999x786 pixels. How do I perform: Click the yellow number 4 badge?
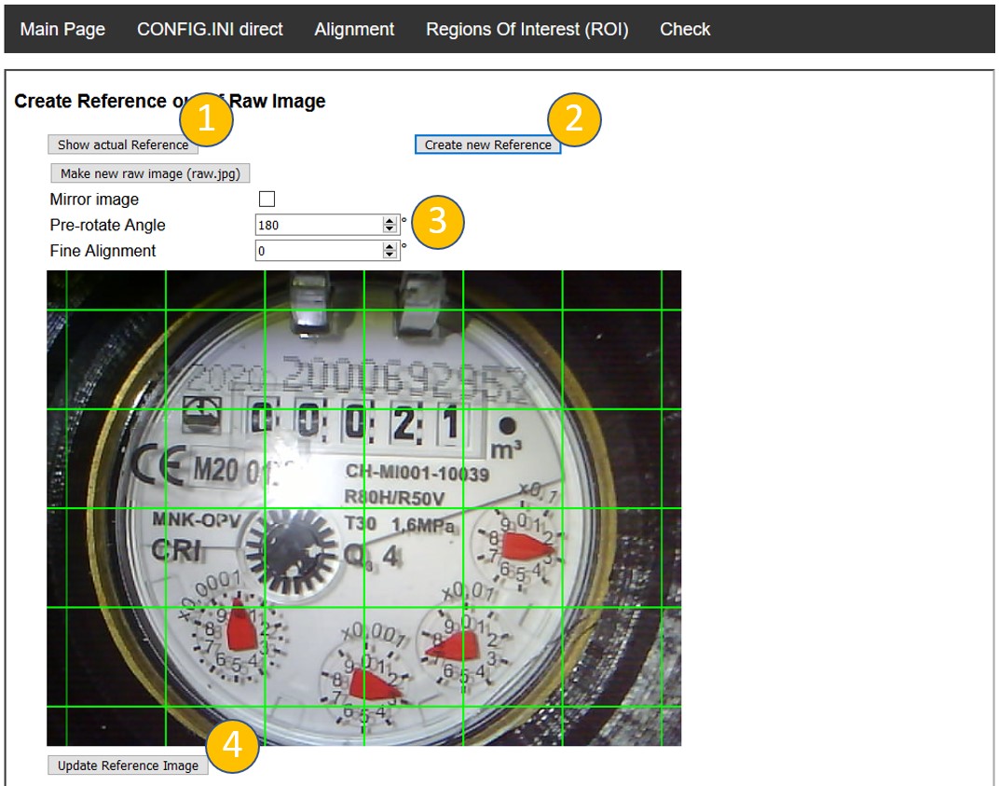pos(232,748)
